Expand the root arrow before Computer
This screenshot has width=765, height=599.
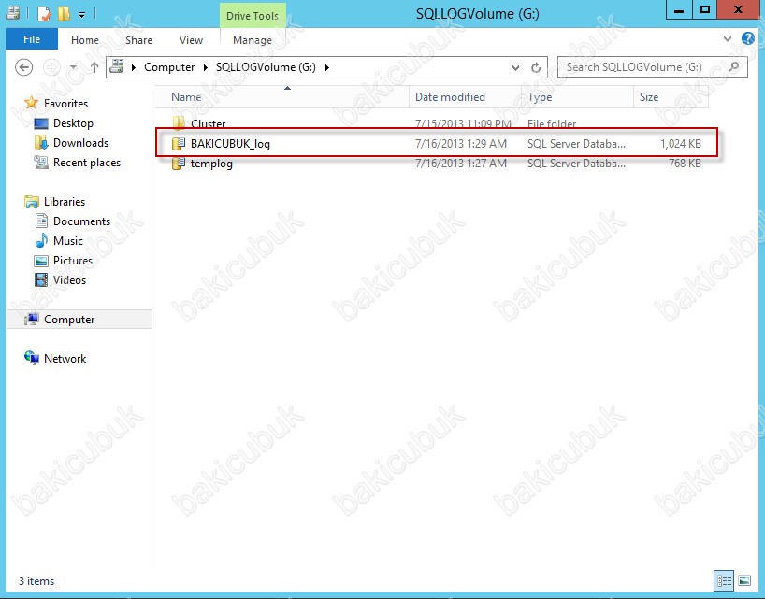134,67
